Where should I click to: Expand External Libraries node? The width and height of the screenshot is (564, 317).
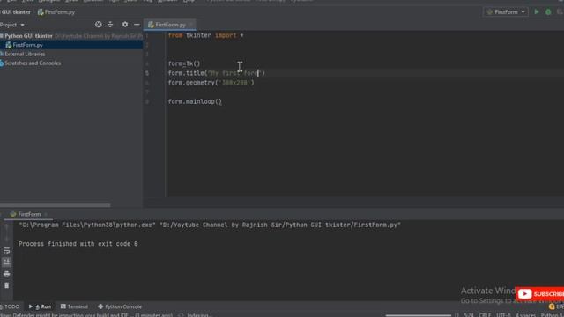pos(25,54)
